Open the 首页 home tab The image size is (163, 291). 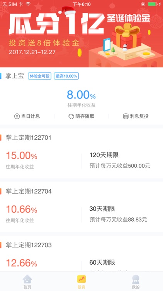click(x=27, y=282)
